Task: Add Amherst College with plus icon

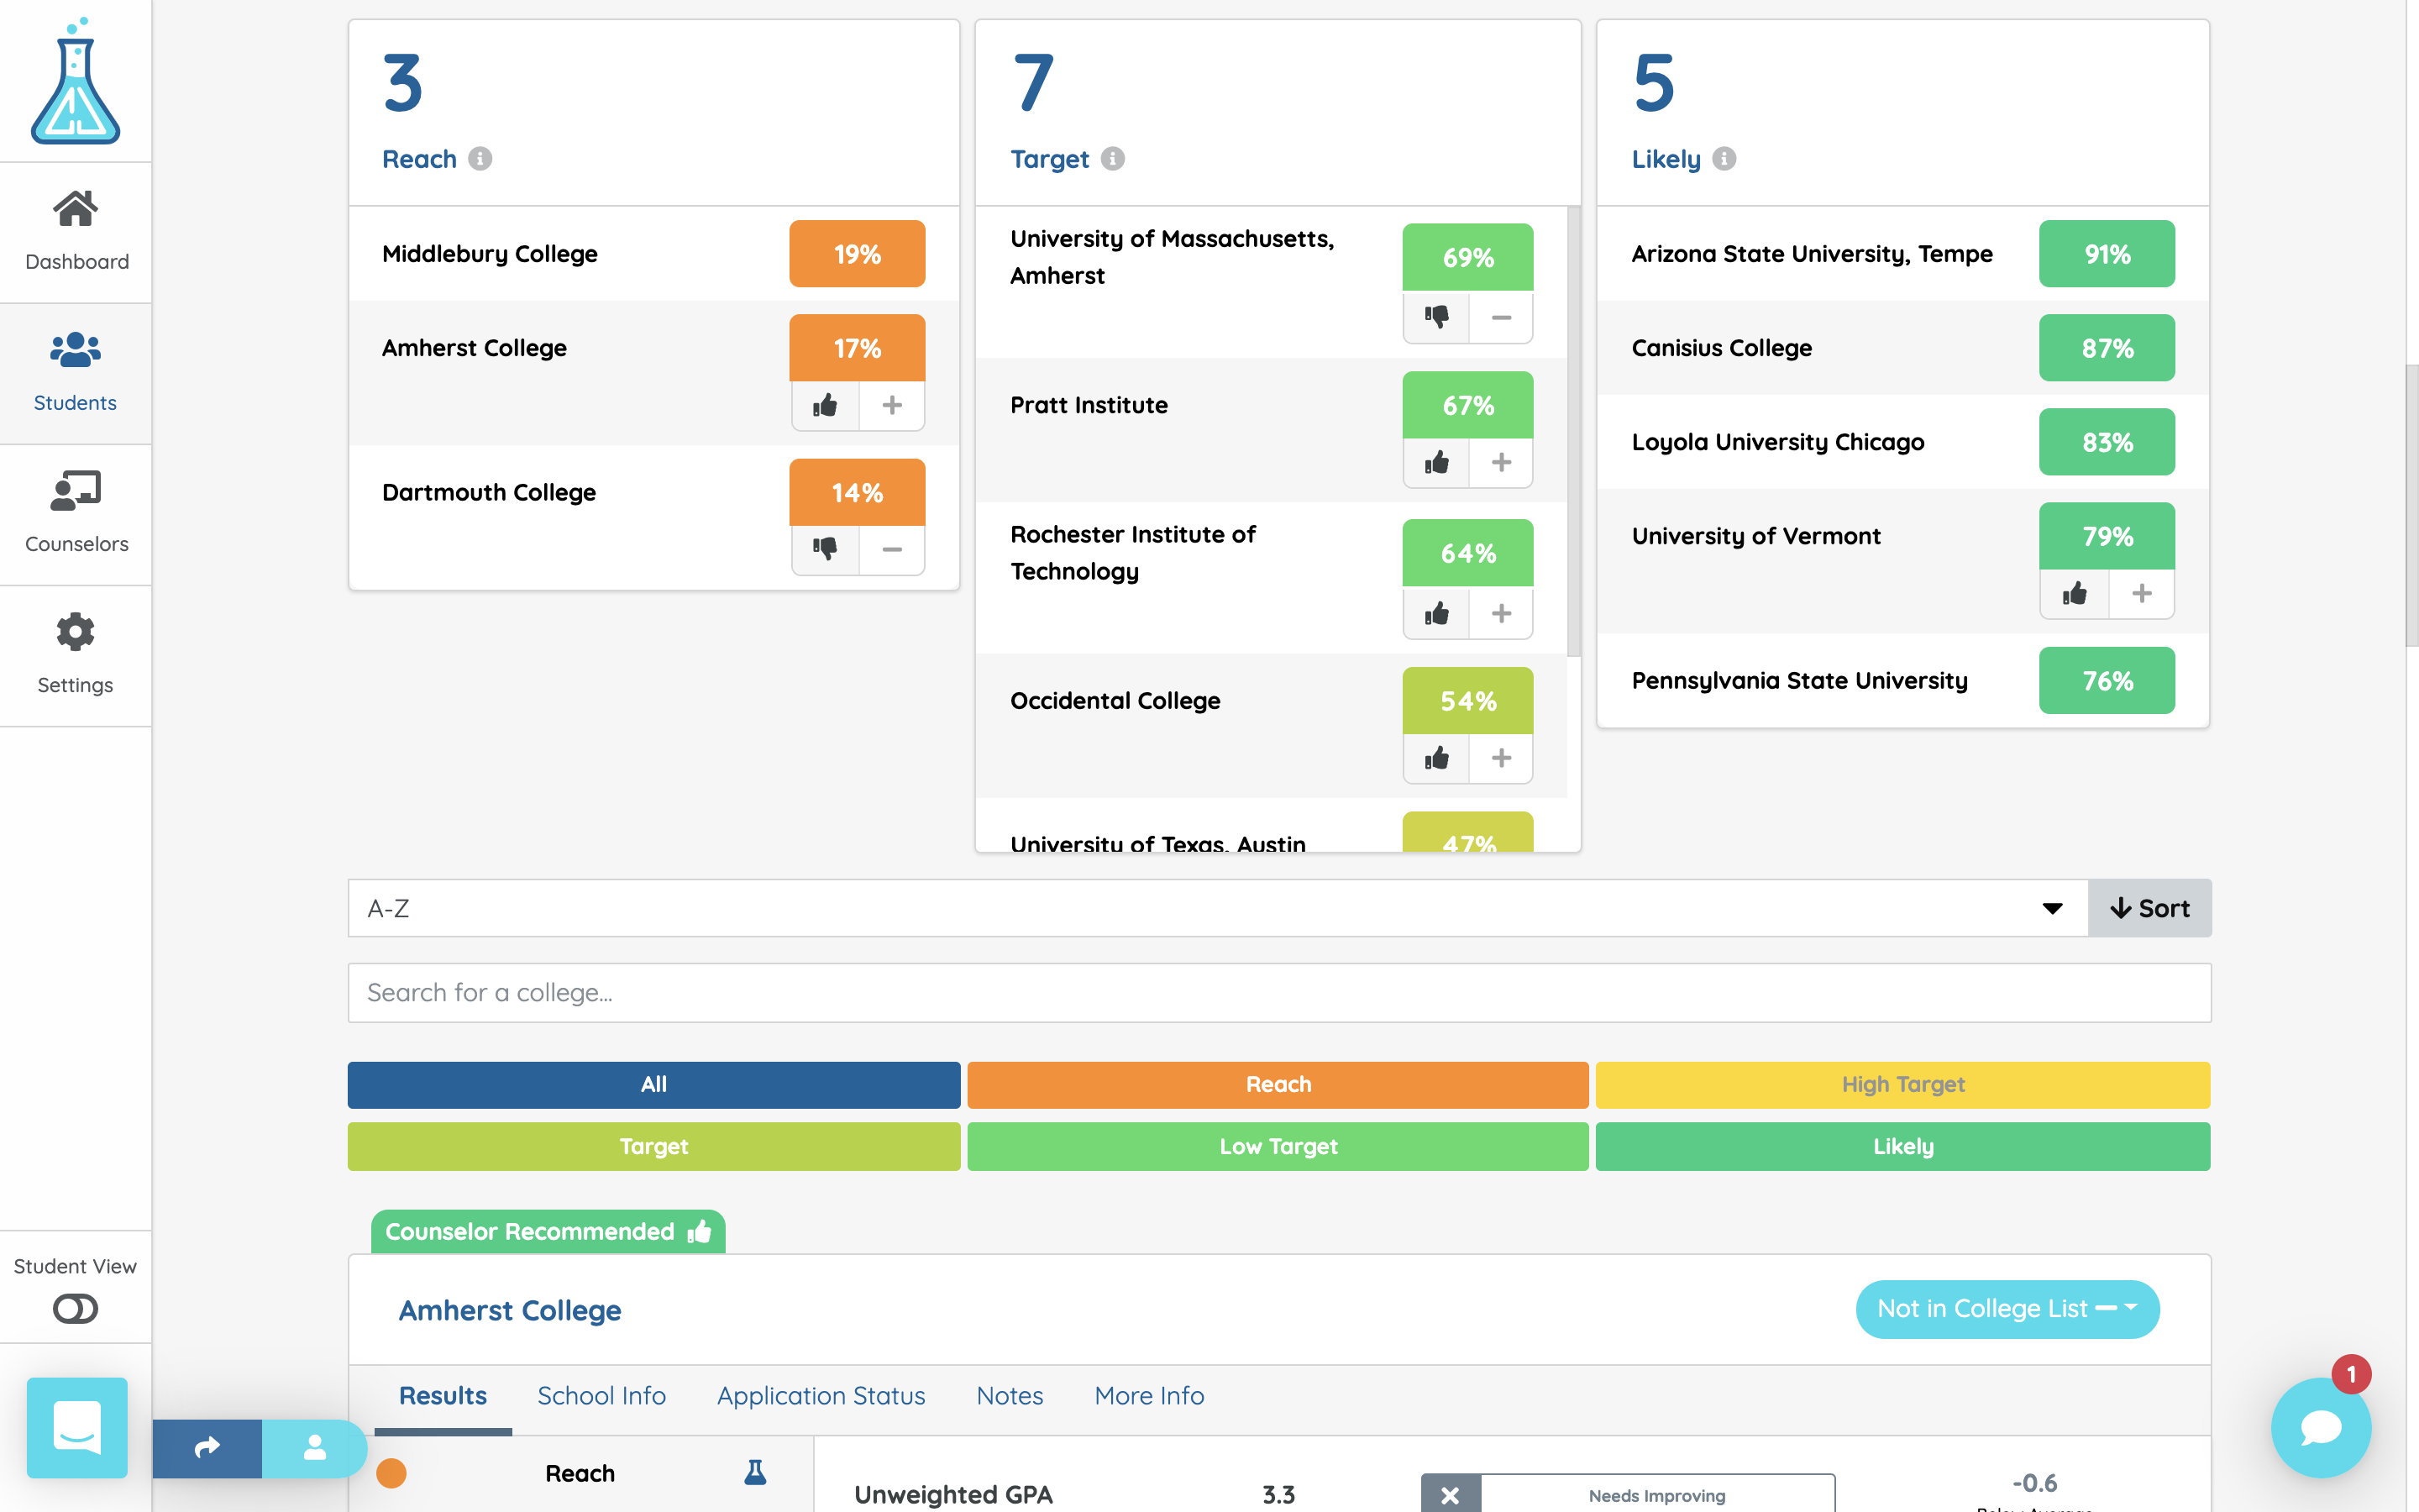Action: point(892,405)
